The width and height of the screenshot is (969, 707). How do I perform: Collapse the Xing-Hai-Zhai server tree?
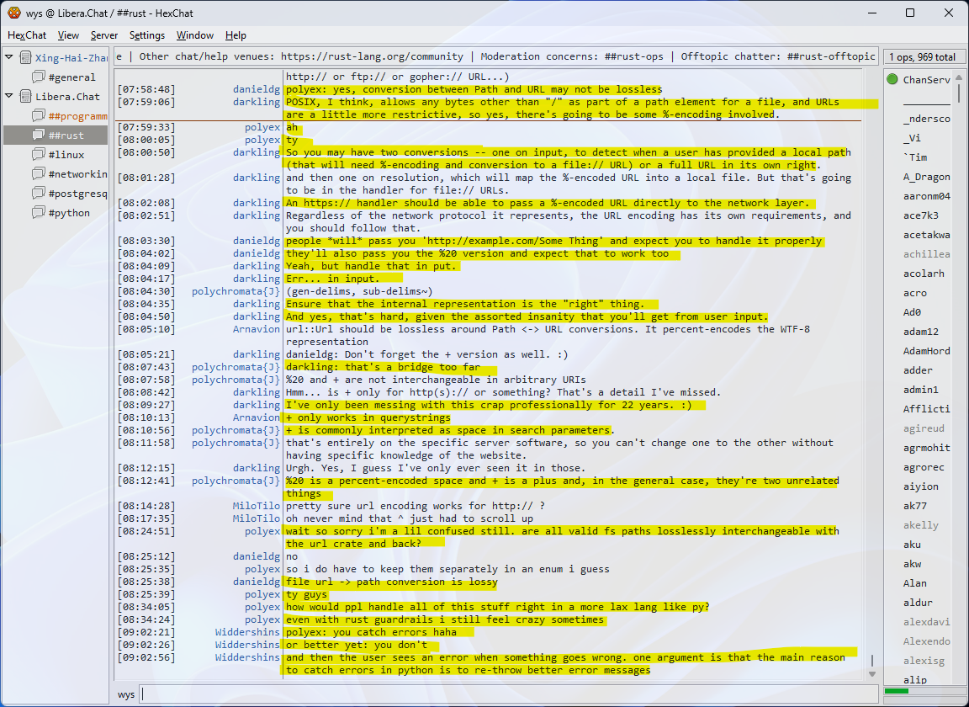coord(9,57)
